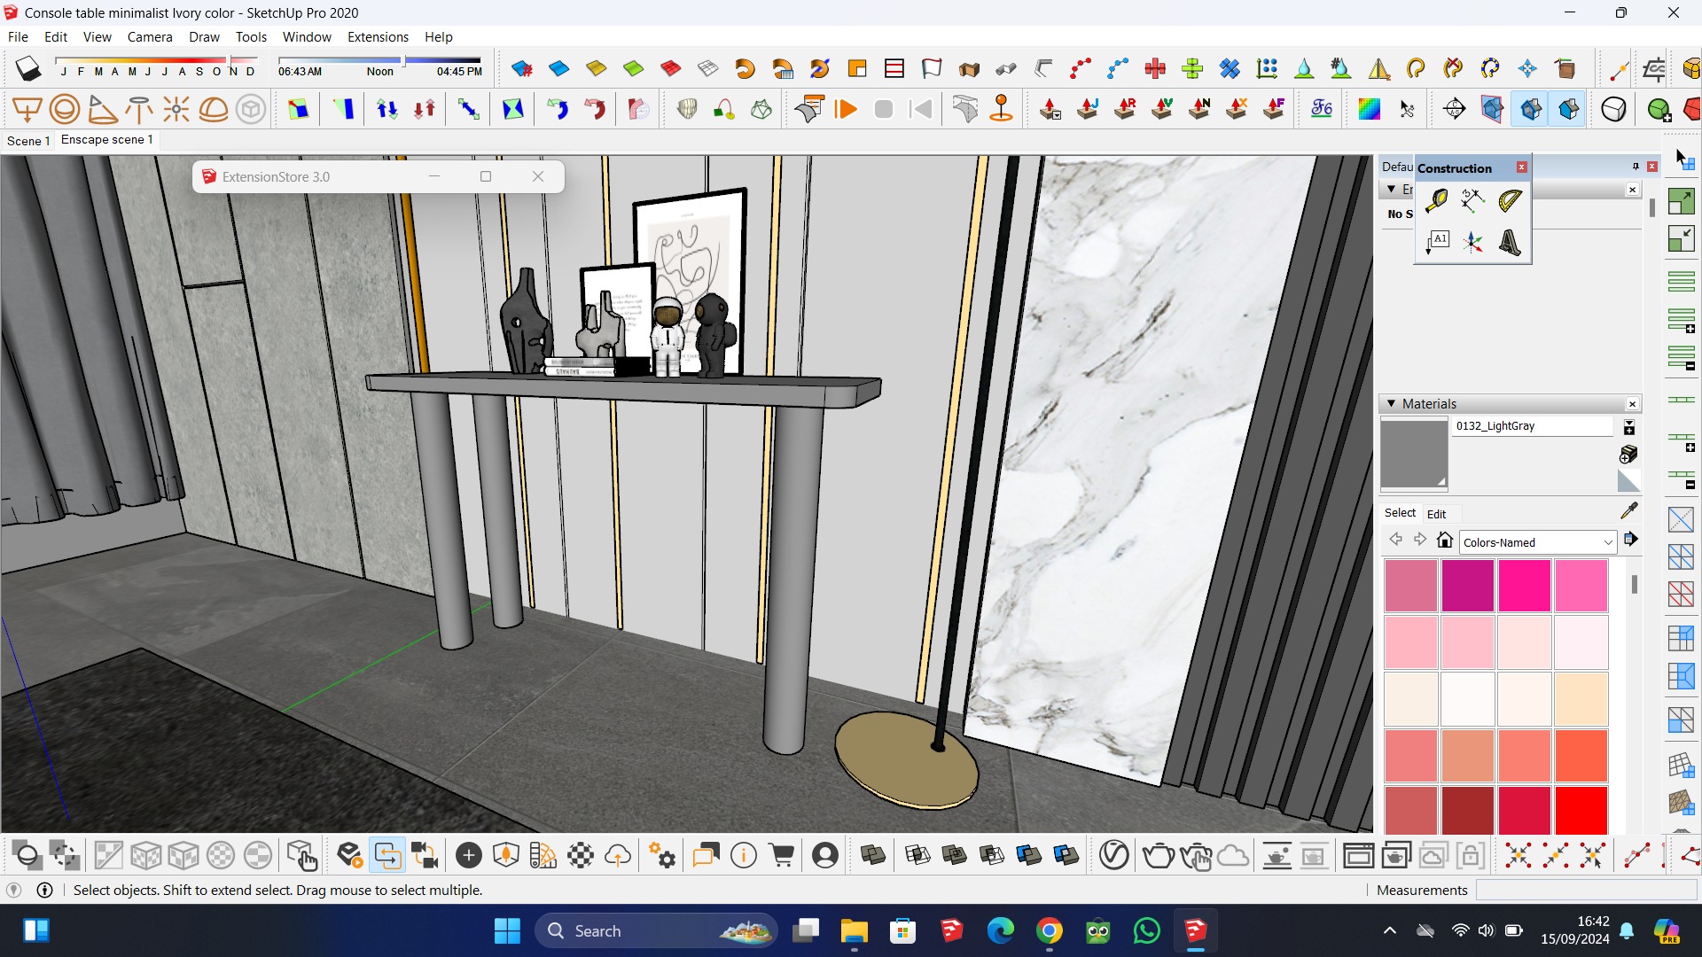
Task: Set material to paint with default
Action: pos(1628,480)
